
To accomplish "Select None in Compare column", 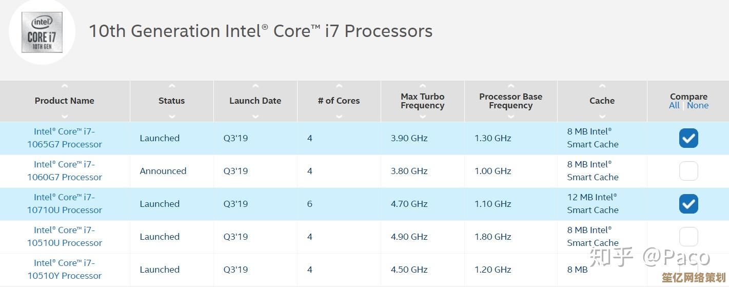I will [x=698, y=105].
